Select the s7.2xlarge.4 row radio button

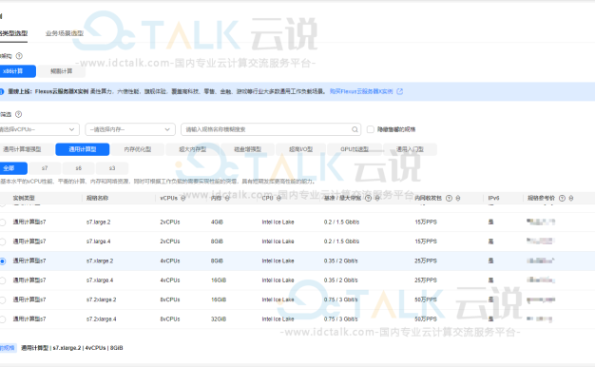click(x=3, y=319)
